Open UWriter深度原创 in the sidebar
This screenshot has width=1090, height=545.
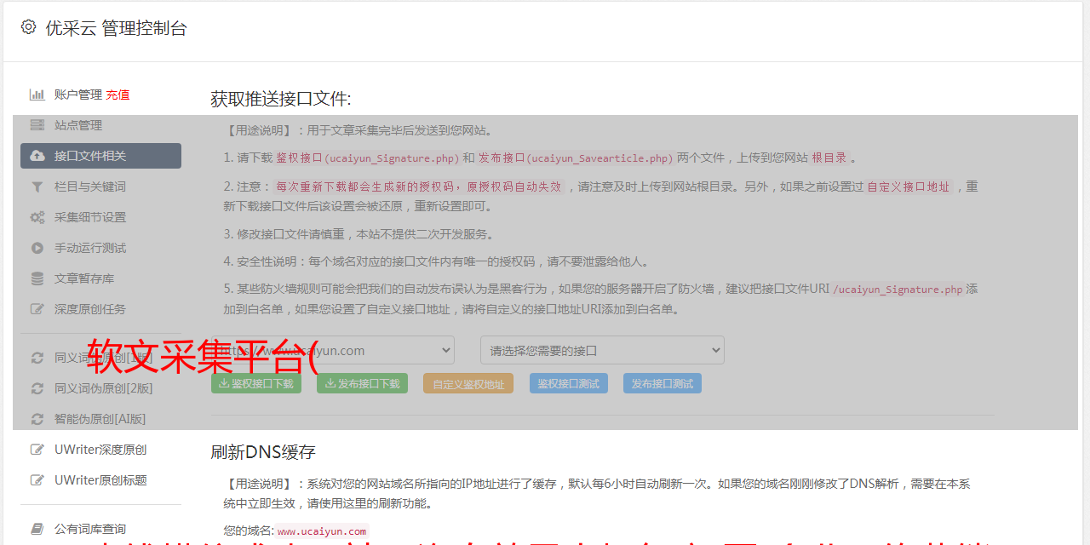coord(100,450)
